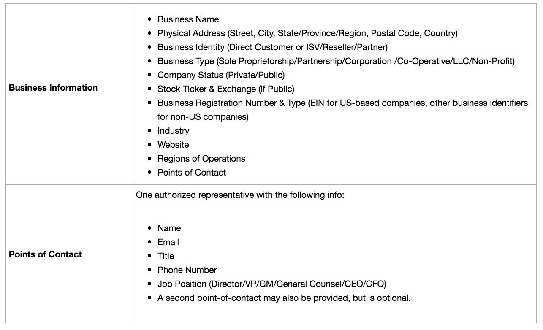This screenshot has width=543, height=330.
Task: Click Business Registration Number & Type line
Action: click(343, 103)
